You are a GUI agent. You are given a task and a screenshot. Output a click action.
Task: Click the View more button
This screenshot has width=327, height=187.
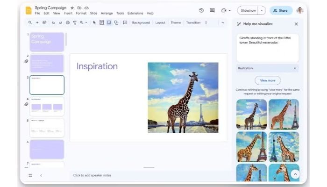click(268, 80)
